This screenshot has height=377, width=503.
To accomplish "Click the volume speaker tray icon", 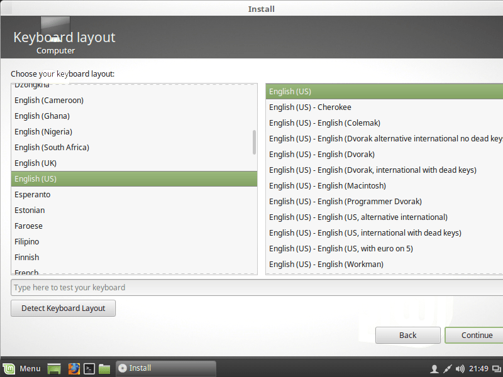I will click(x=460, y=369).
